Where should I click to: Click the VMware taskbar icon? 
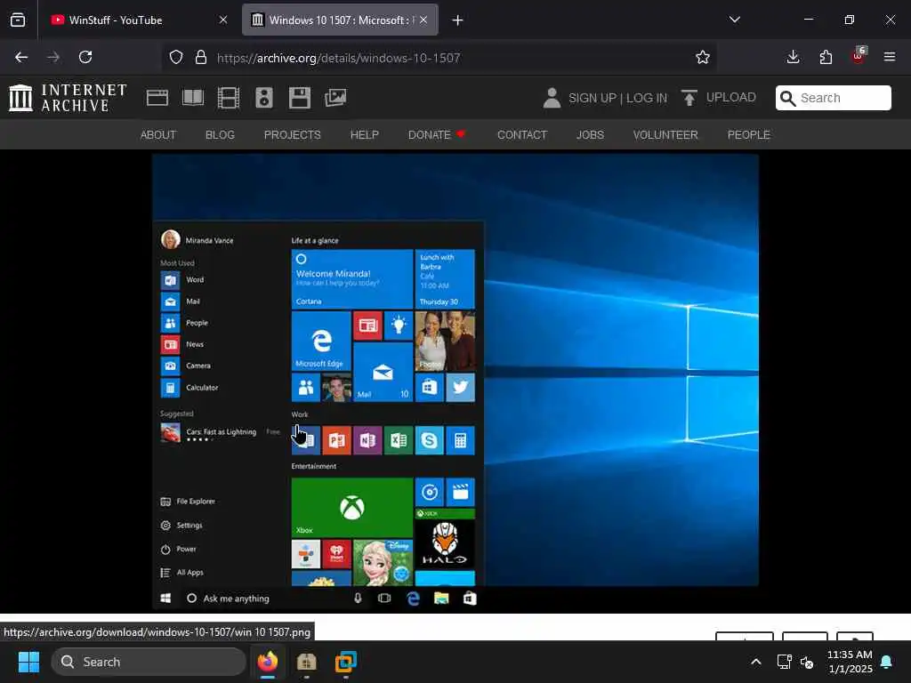[346, 662]
